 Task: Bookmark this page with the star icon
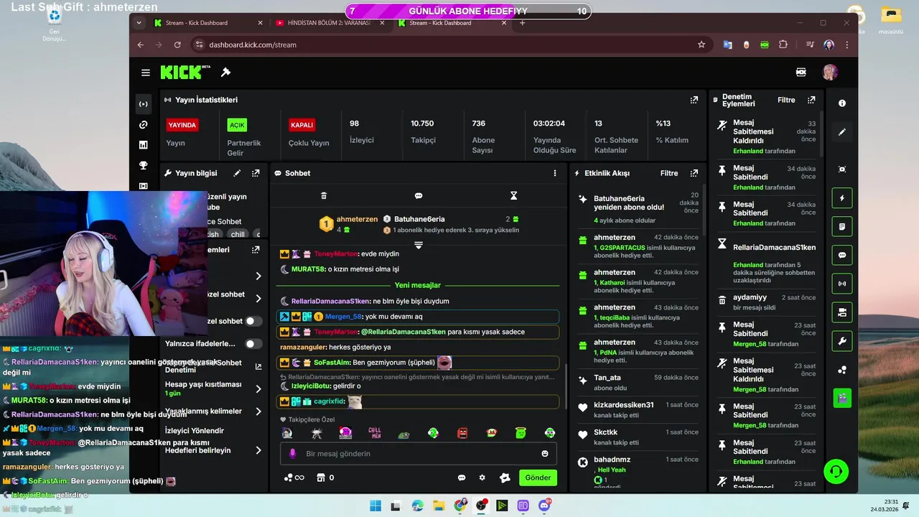(701, 45)
